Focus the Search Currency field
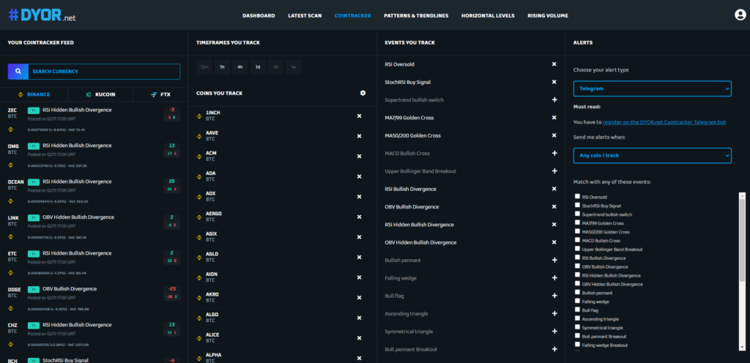750x363 pixels. [104, 72]
